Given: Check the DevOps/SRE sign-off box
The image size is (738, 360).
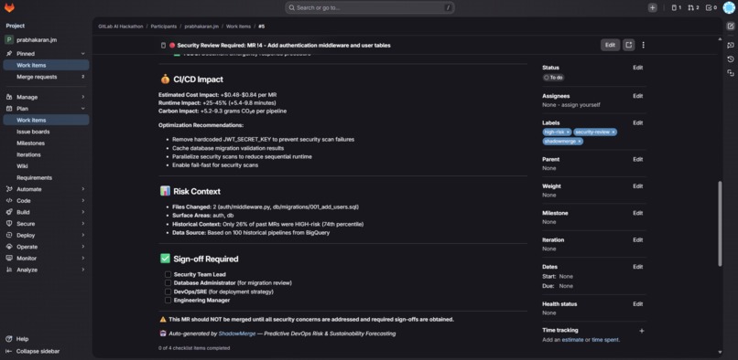Looking at the screenshot, I should tap(168, 291).
